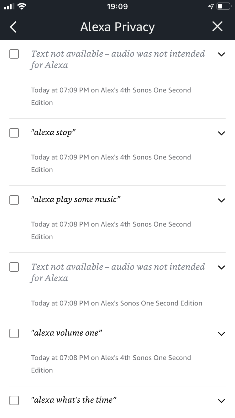Expand the "alexa play some music" entry

221,200
